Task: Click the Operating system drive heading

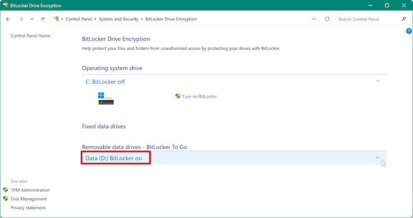Action: [x=112, y=68]
